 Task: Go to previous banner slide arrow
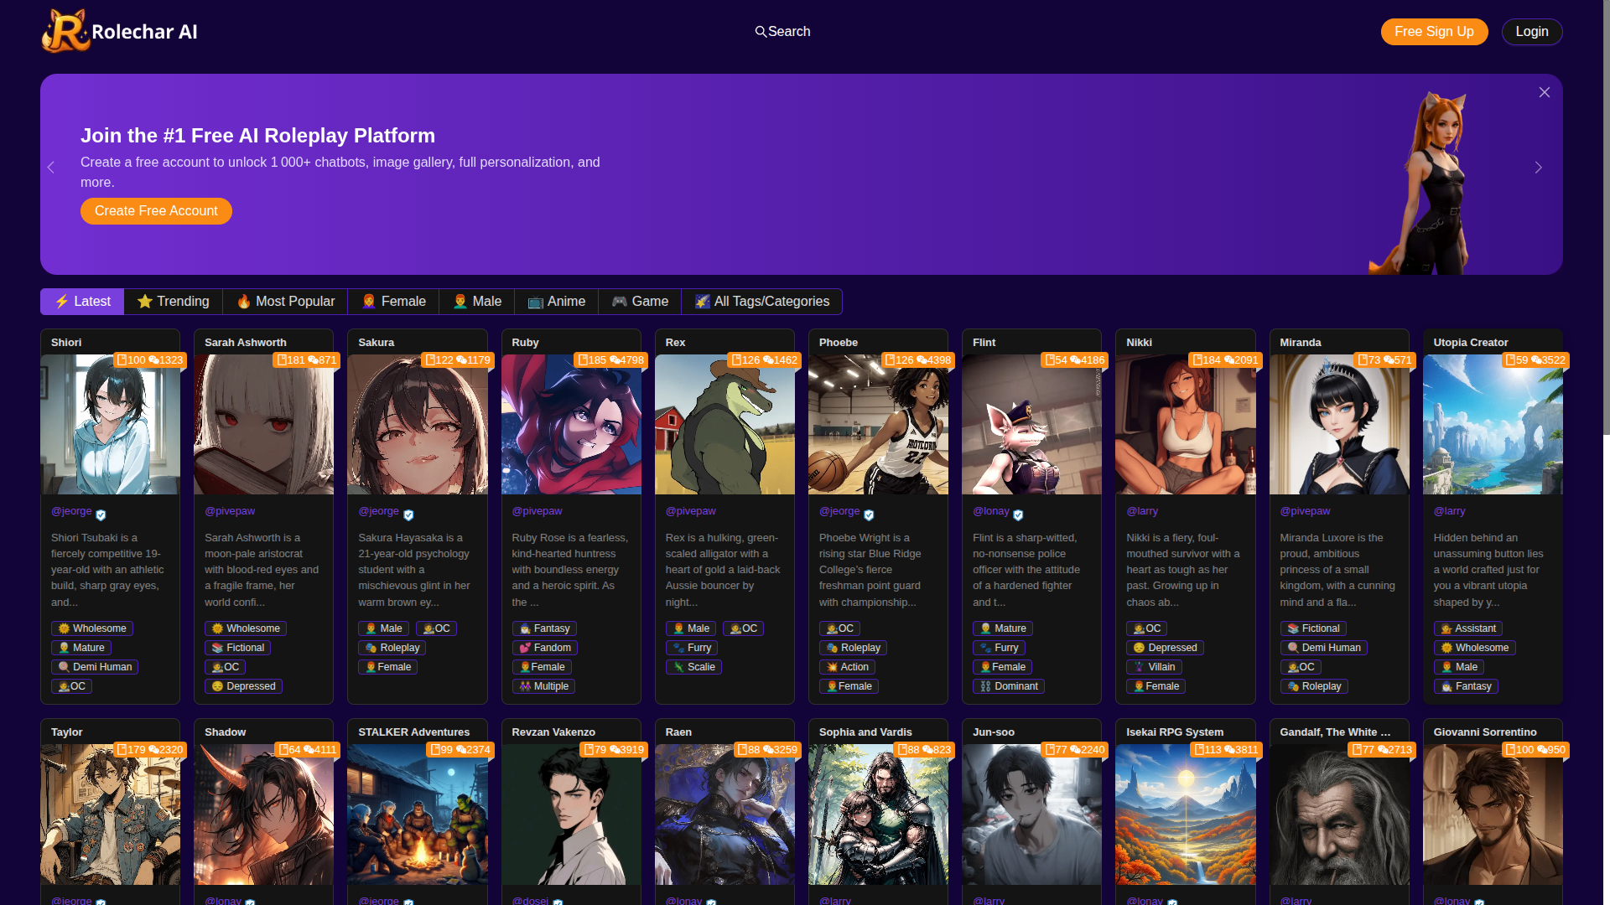tap(51, 168)
